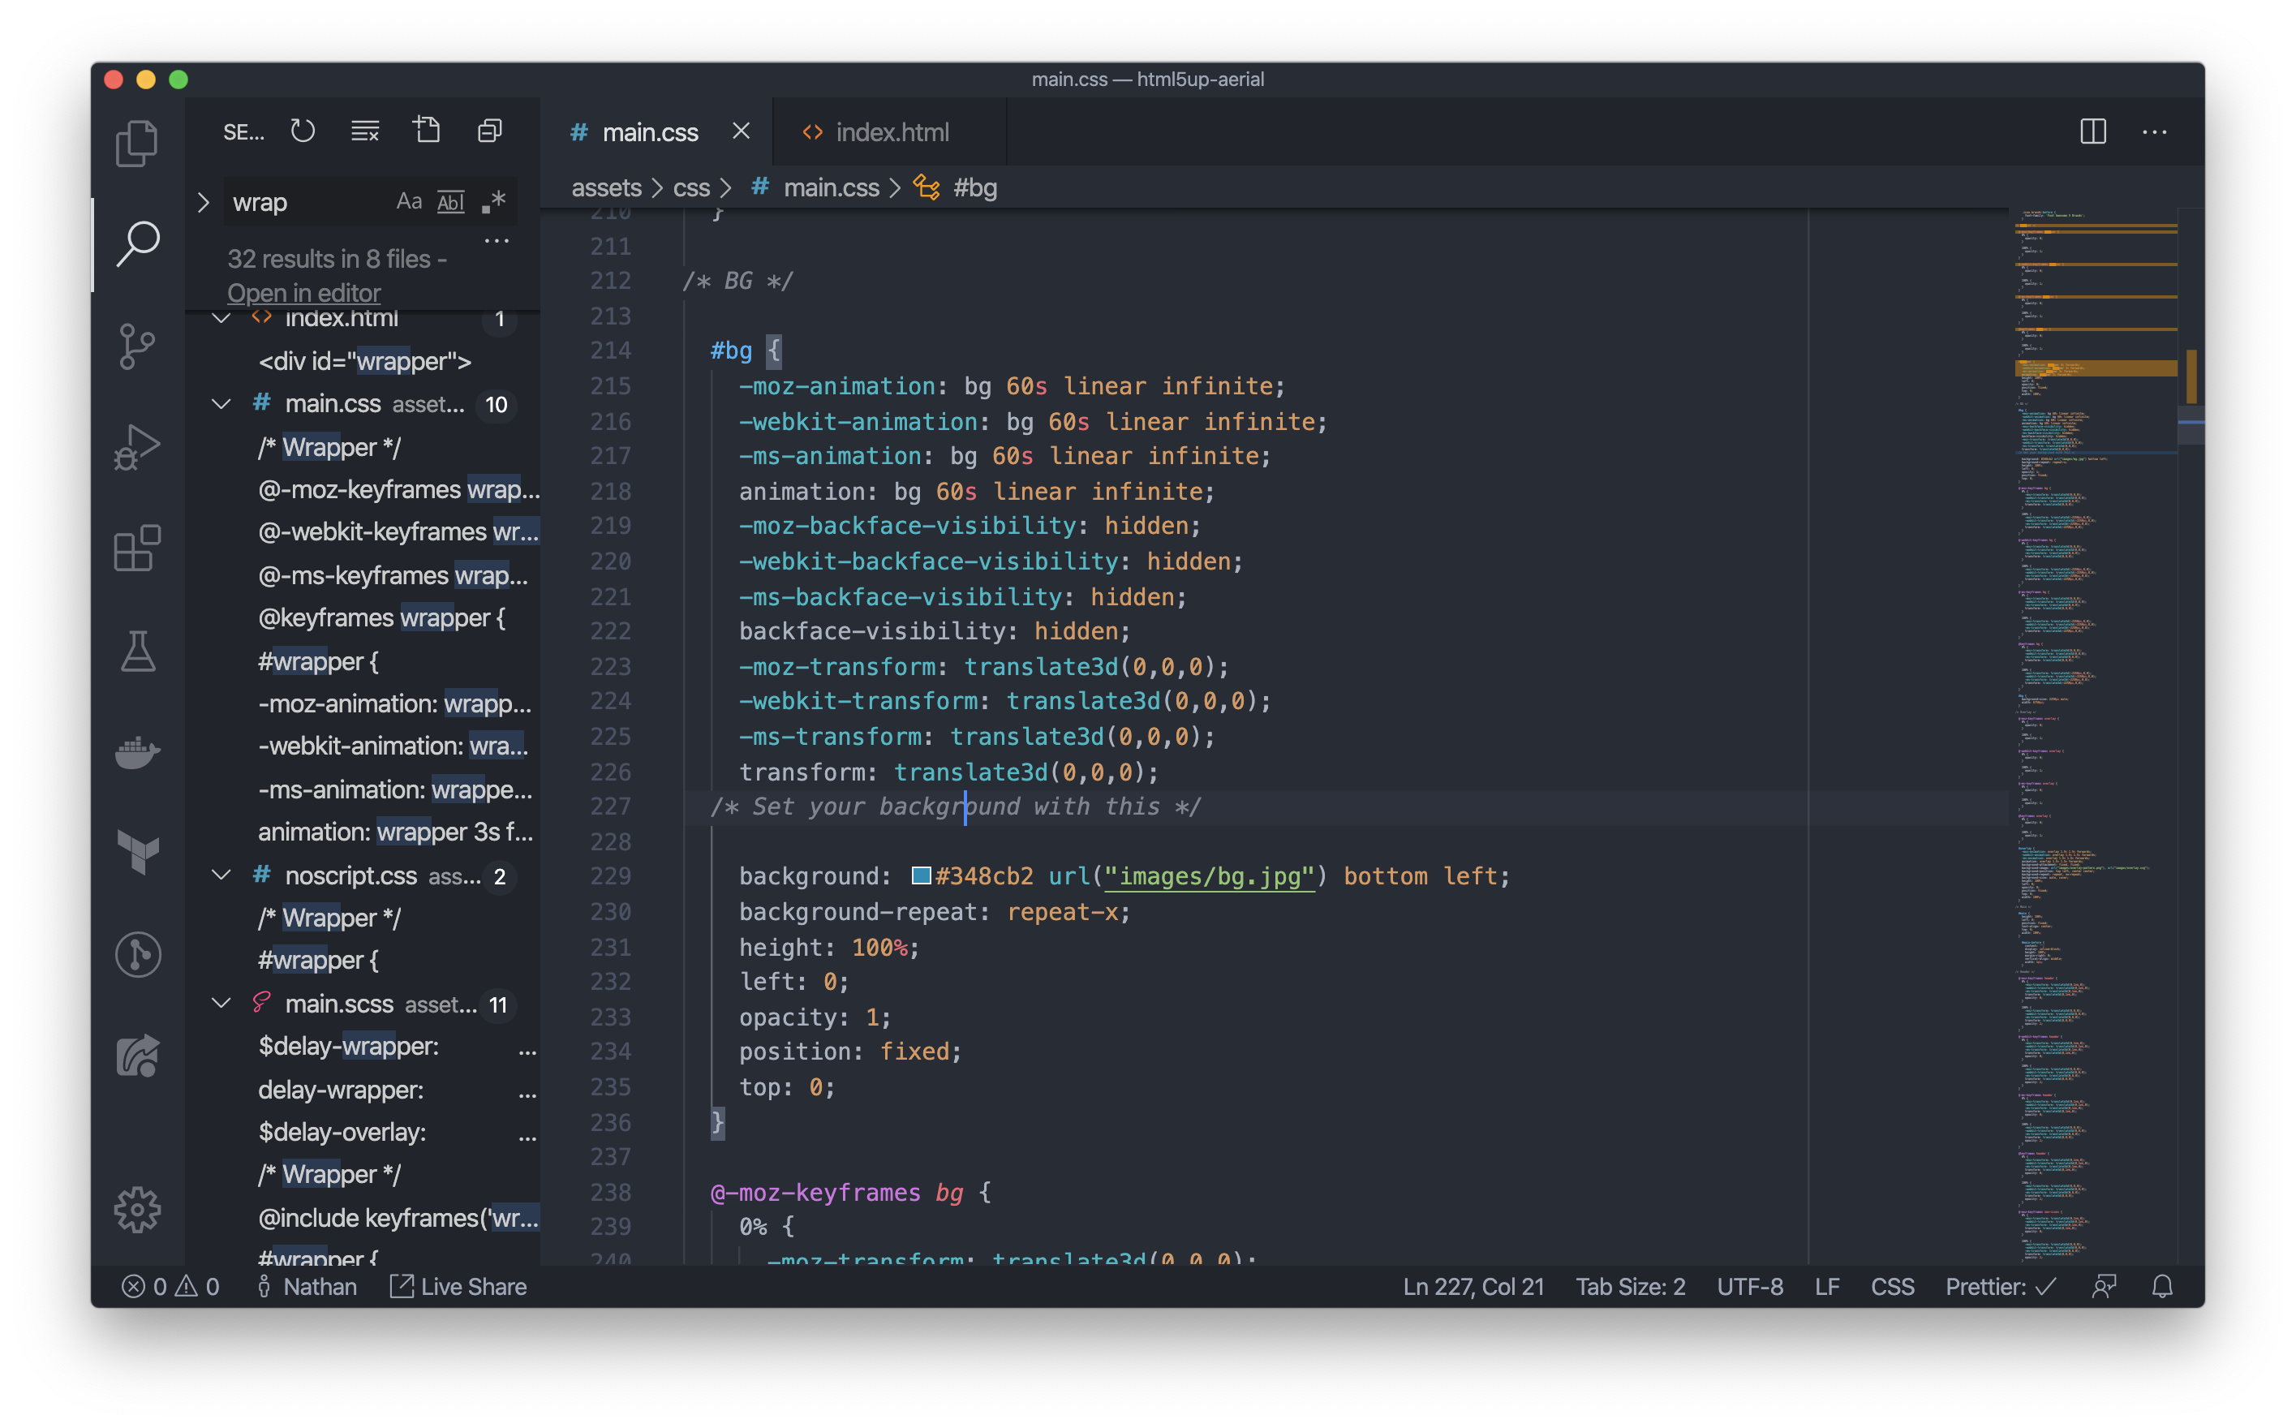Open the Explorer view in activity bar
Image resolution: width=2296 pixels, height=1428 pixels.
(137, 144)
